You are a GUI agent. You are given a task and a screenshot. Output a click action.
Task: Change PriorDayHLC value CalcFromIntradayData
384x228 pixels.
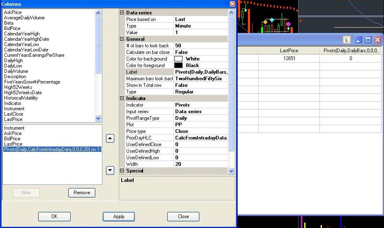point(201,138)
